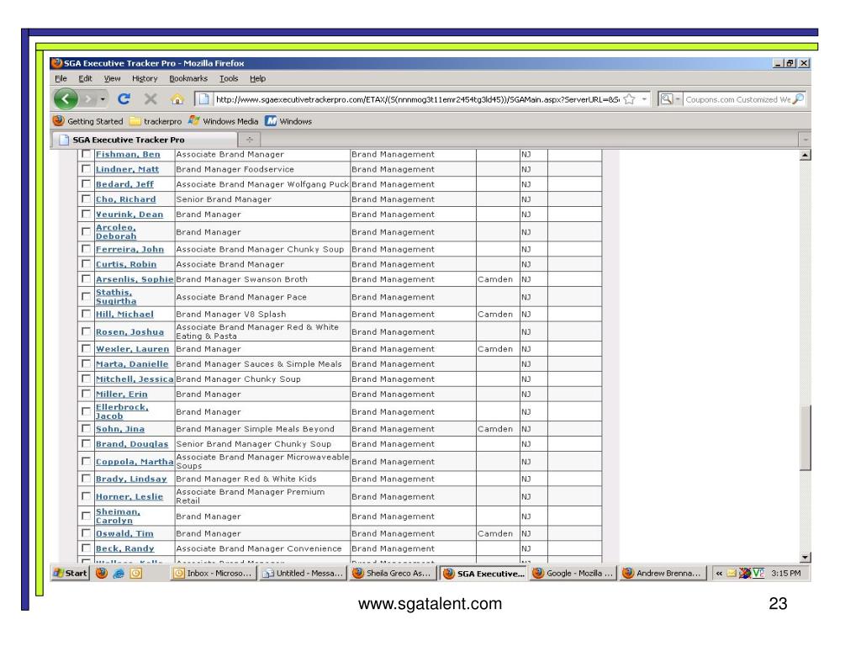This screenshot has height=646, width=861.
Task: Click the Outlook quick launch icon
Action: [x=136, y=573]
